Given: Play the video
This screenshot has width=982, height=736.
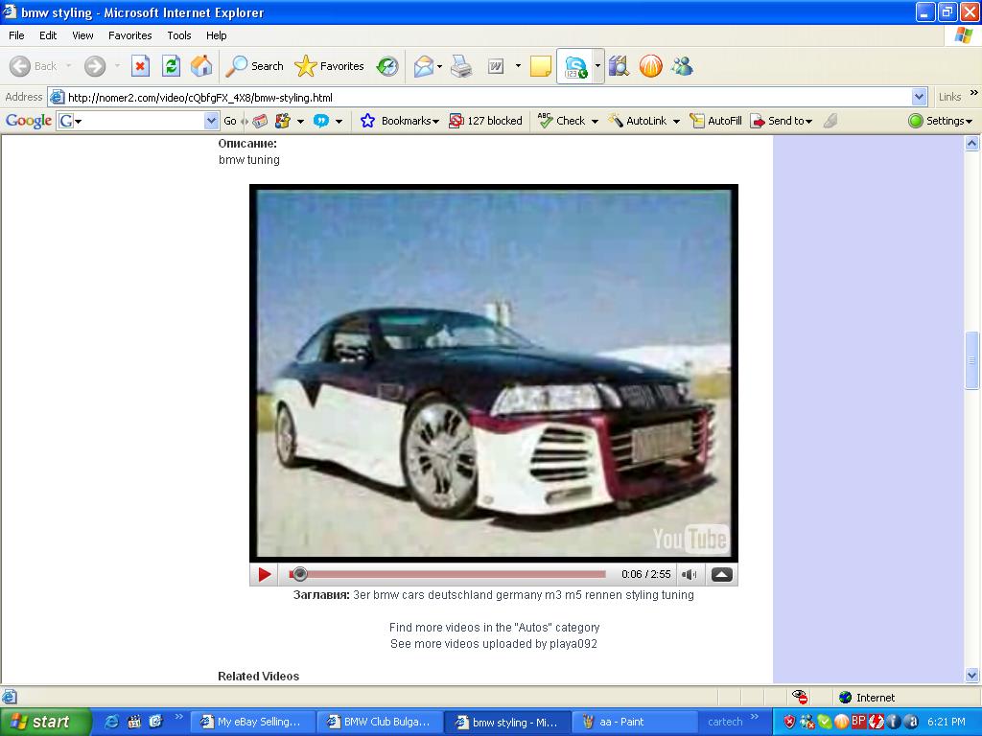Looking at the screenshot, I should click(264, 574).
